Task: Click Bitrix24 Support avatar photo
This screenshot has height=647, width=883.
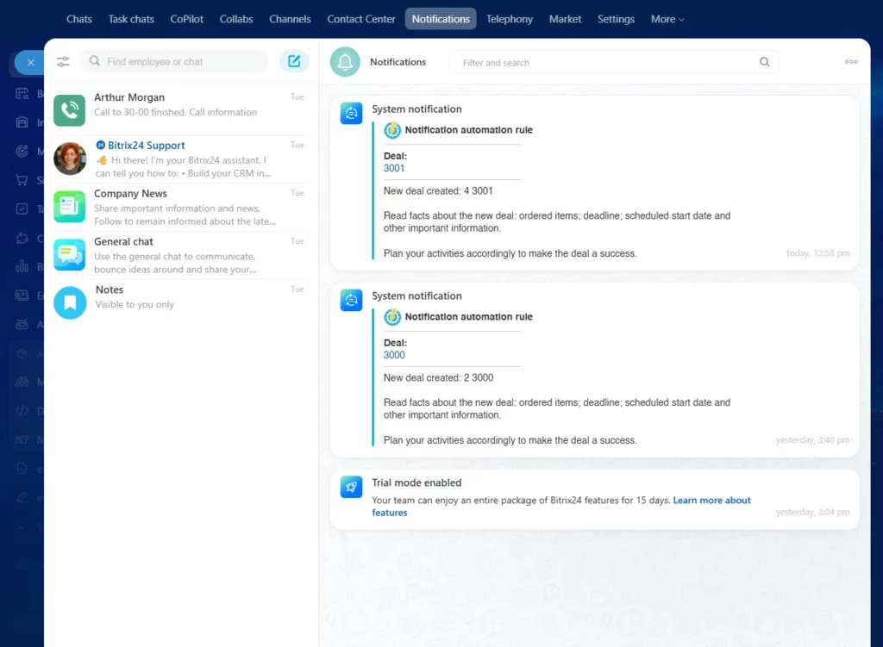Action: (70, 159)
